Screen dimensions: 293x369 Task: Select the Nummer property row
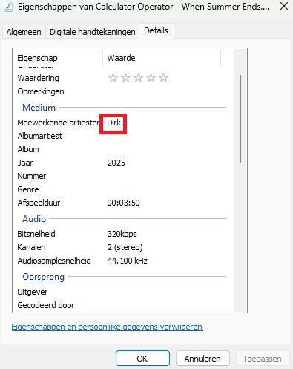pyautogui.click(x=122, y=176)
